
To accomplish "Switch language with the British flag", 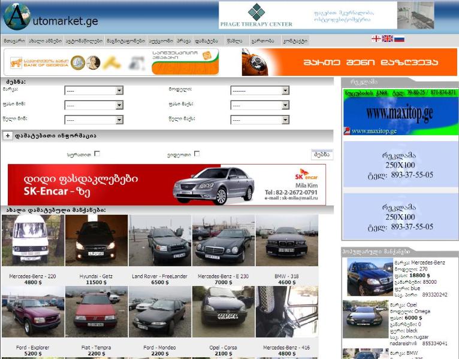I will [x=387, y=38].
